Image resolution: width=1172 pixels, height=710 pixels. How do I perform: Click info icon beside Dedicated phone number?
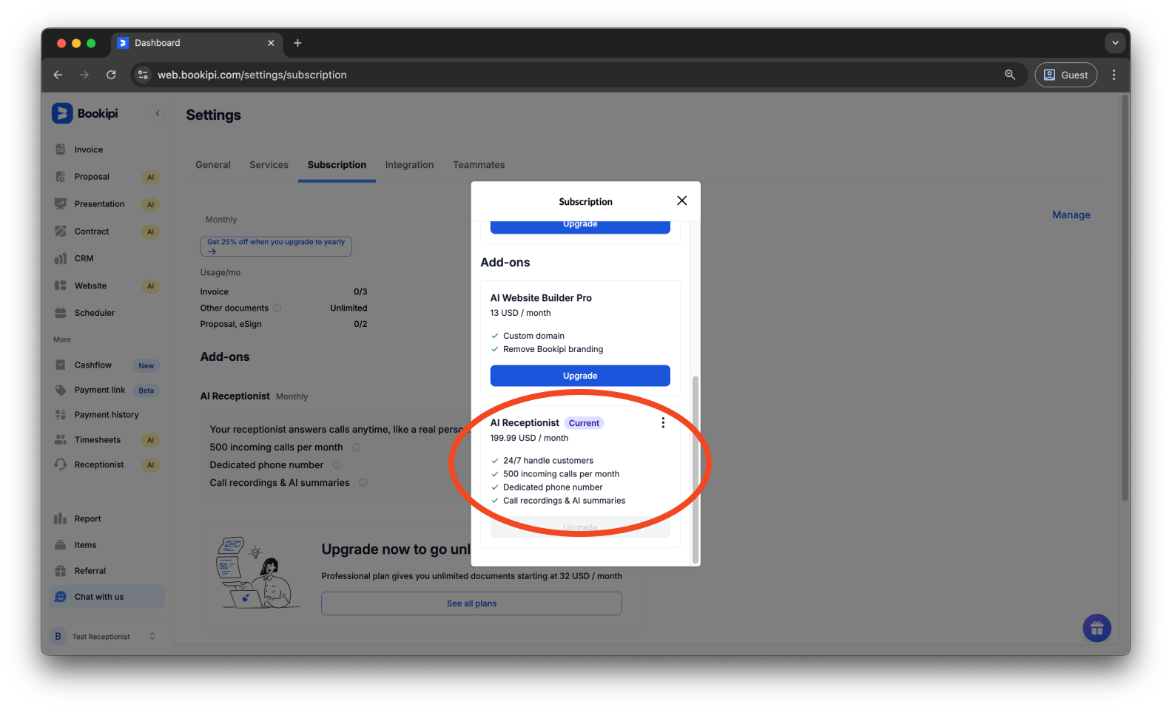(x=337, y=464)
